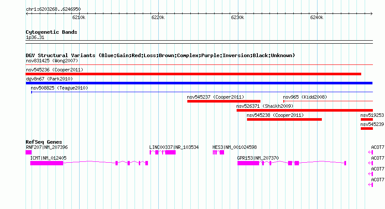This screenshot has width=385, height=209.
Task: Click the 6240k ruler position label
Action: coord(317,17)
